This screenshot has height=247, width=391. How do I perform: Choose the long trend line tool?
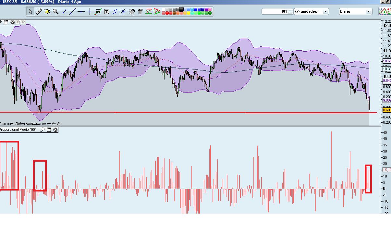(x=73, y=12)
